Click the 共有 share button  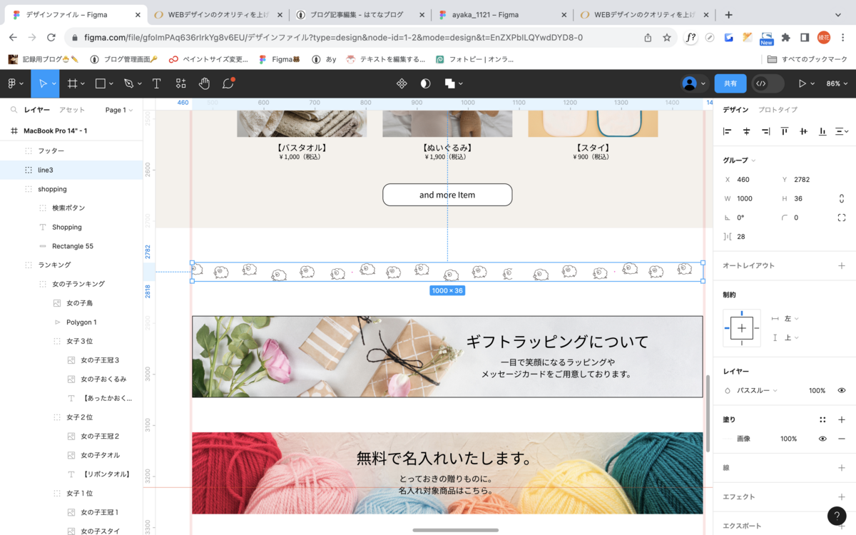[x=730, y=83]
